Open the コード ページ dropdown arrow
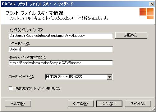This screenshot has width=156, height=112. (x=110, y=77)
